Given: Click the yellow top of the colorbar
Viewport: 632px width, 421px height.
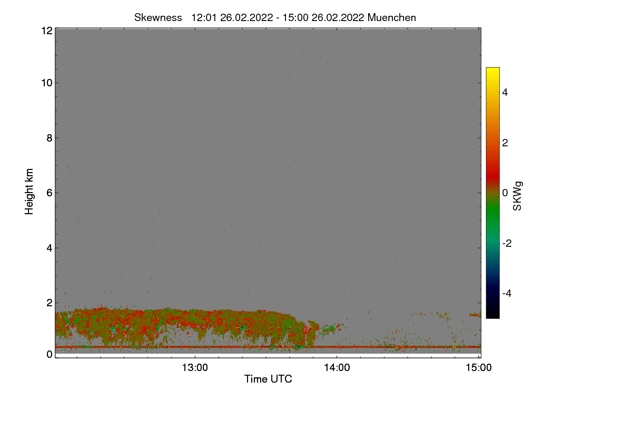Looking at the screenshot, I should pos(492,71).
